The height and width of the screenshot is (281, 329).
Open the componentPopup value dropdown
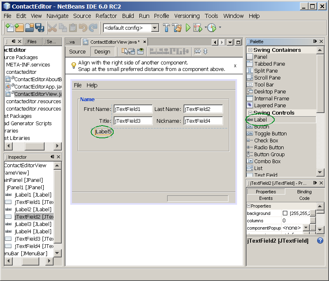(306, 228)
